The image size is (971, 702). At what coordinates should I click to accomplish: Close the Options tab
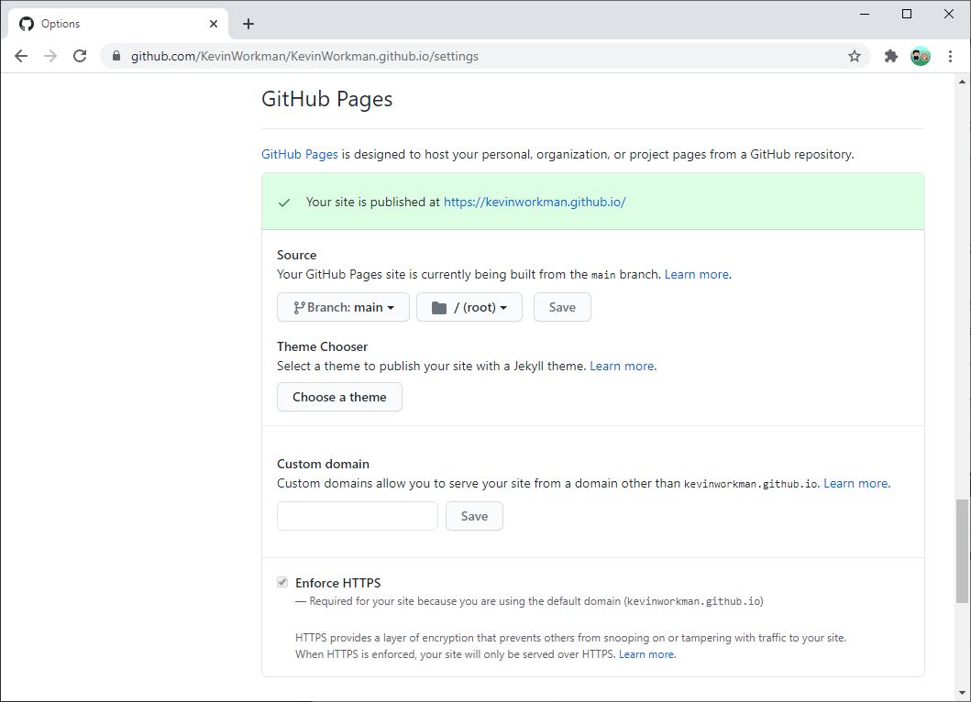(x=214, y=24)
